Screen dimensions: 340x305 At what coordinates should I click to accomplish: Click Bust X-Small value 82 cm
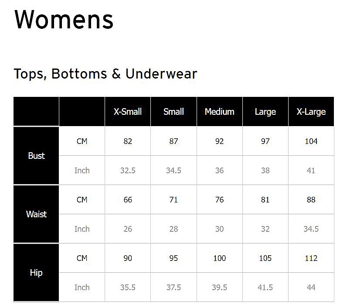tap(128, 141)
